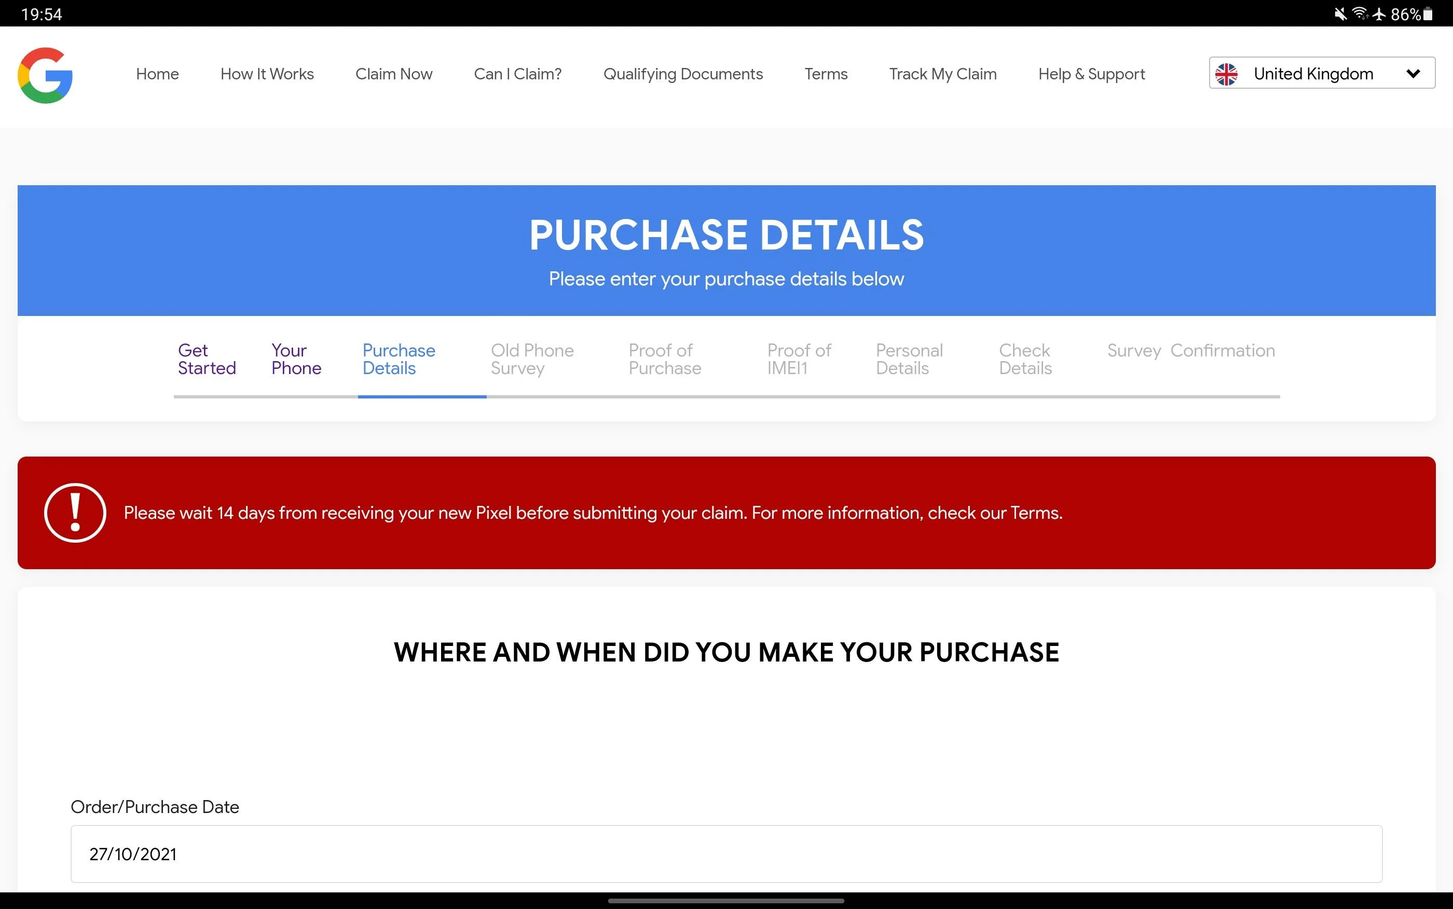Switch to Get Started step
This screenshot has height=909, width=1453.
[x=207, y=359]
